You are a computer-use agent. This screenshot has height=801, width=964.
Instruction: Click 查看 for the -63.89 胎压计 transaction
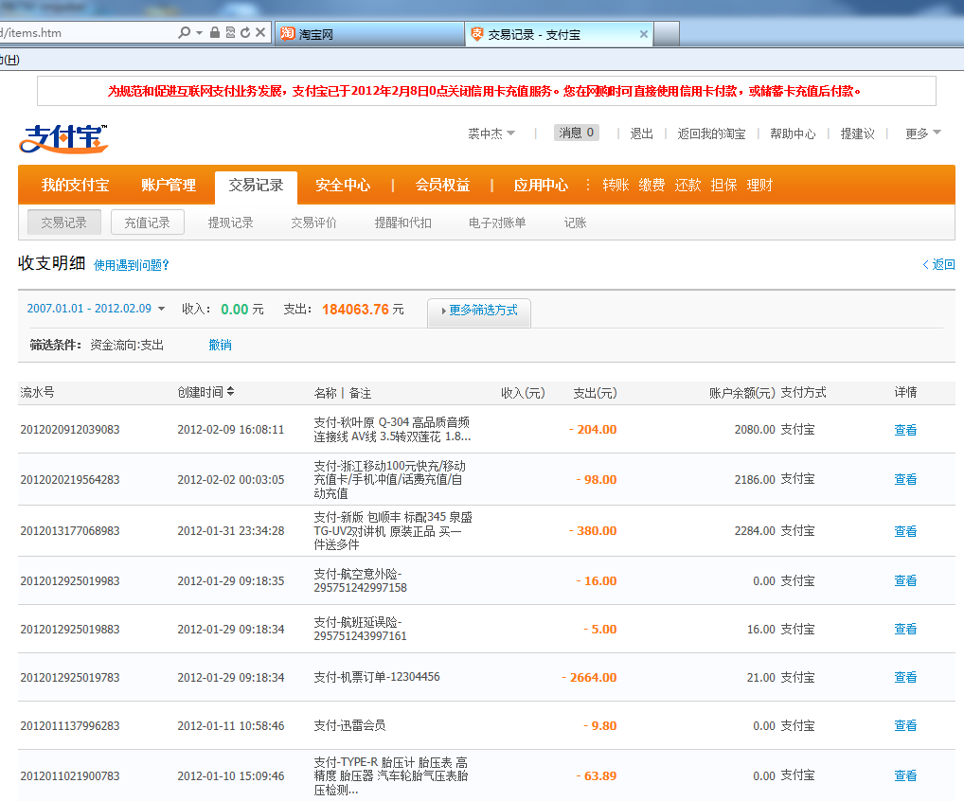(x=905, y=775)
